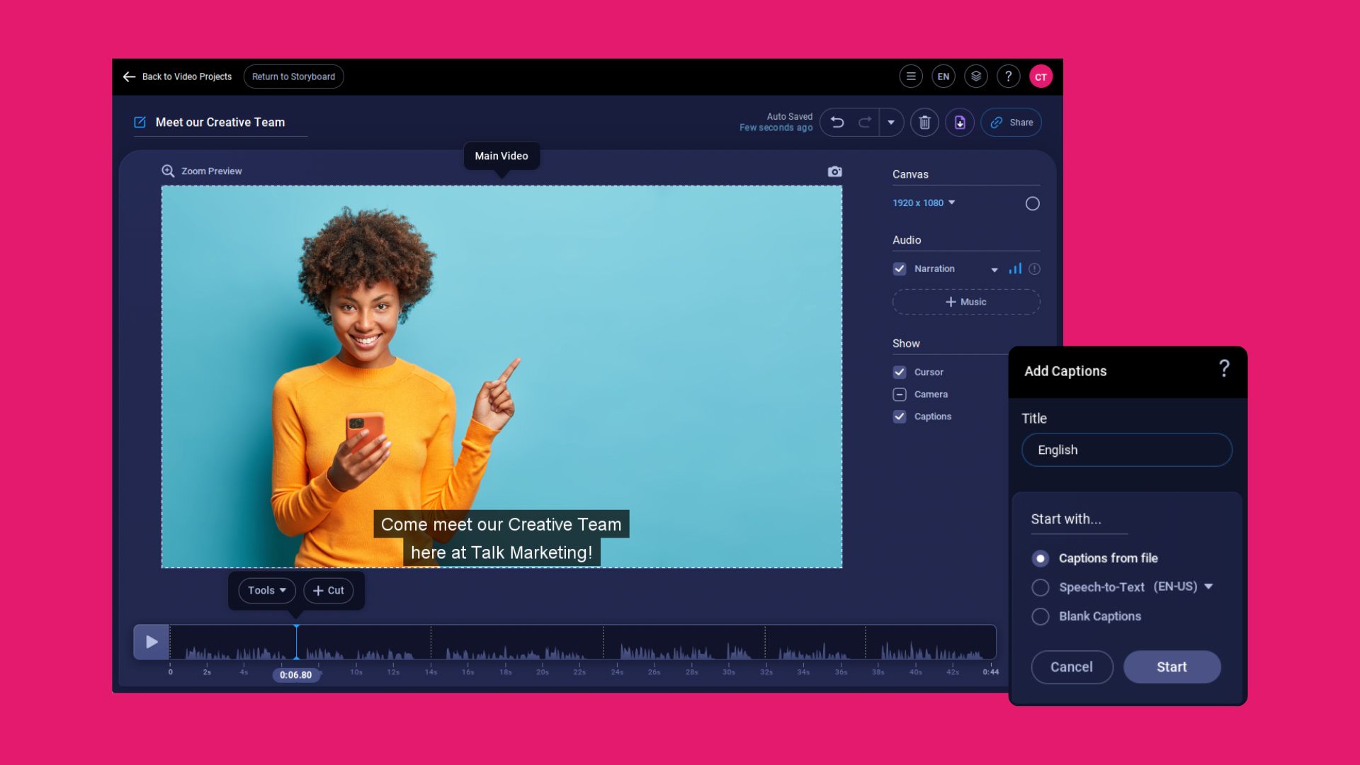Expand the canvas resolution dropdown
The image size is (1360, 765).
[952, 203]
